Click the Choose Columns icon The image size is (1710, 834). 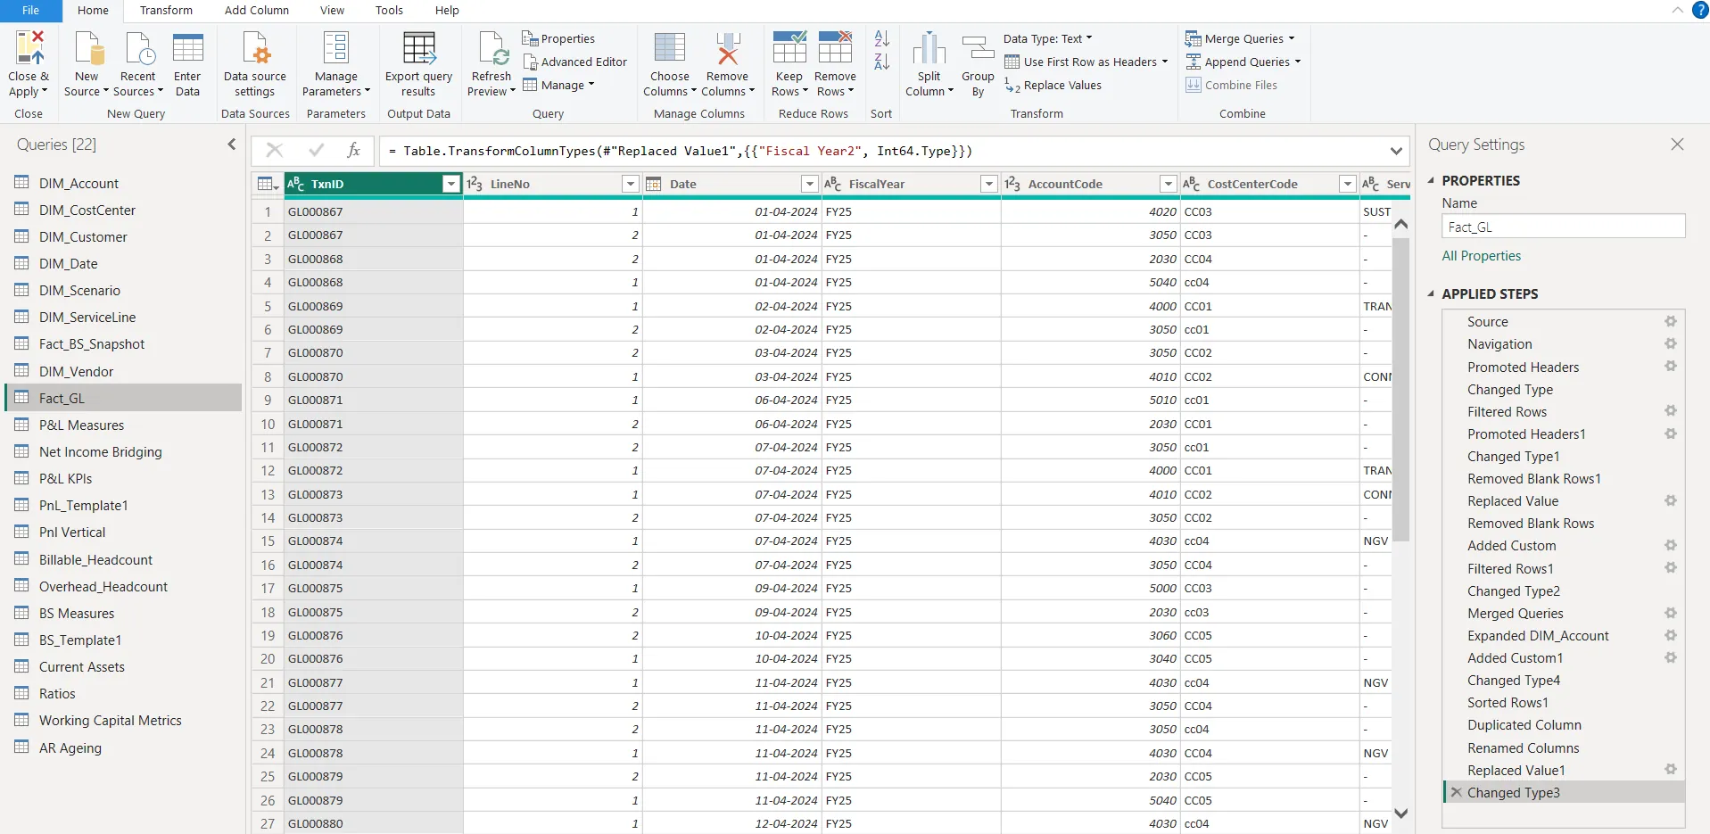tap(670, 47)
